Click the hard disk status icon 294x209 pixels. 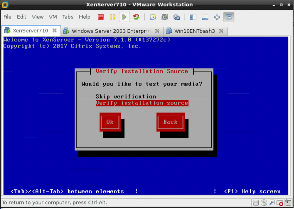[256, 202]
